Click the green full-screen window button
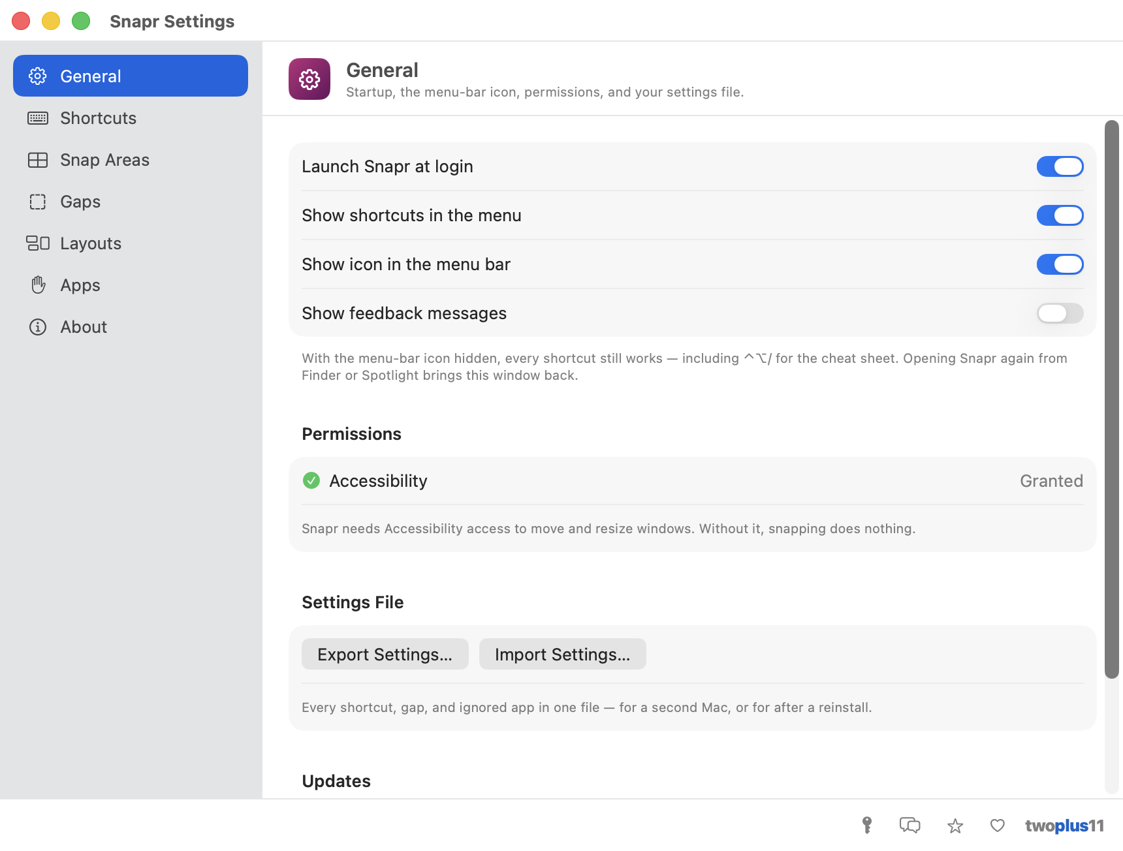The image size is (1123, 851). (81, 21)
